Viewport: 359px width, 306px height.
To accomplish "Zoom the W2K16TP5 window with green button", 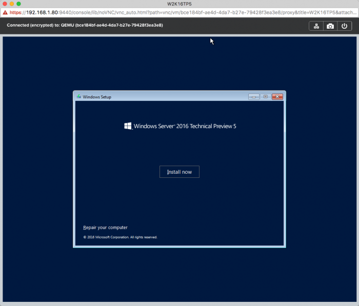I will (x=18, y=4).
